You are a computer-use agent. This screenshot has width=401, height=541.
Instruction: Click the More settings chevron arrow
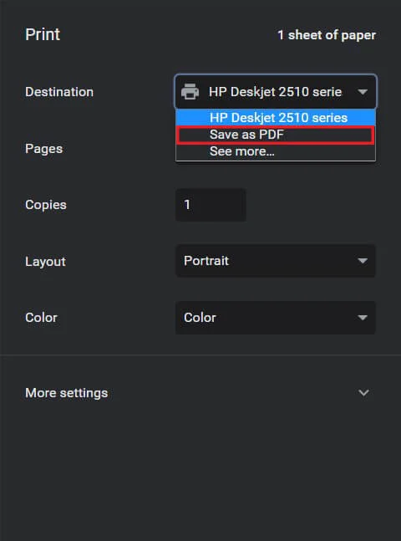click(x=363, y=393)
